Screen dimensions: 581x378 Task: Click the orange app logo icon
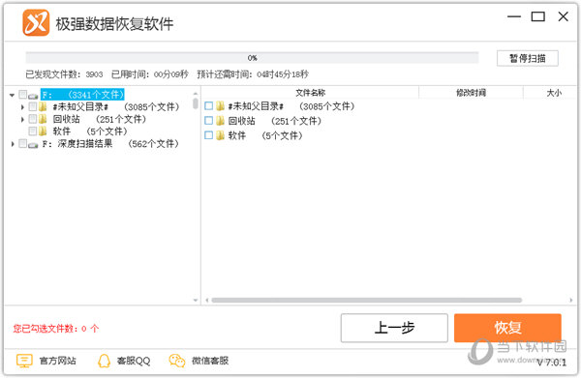click(36, 22)
